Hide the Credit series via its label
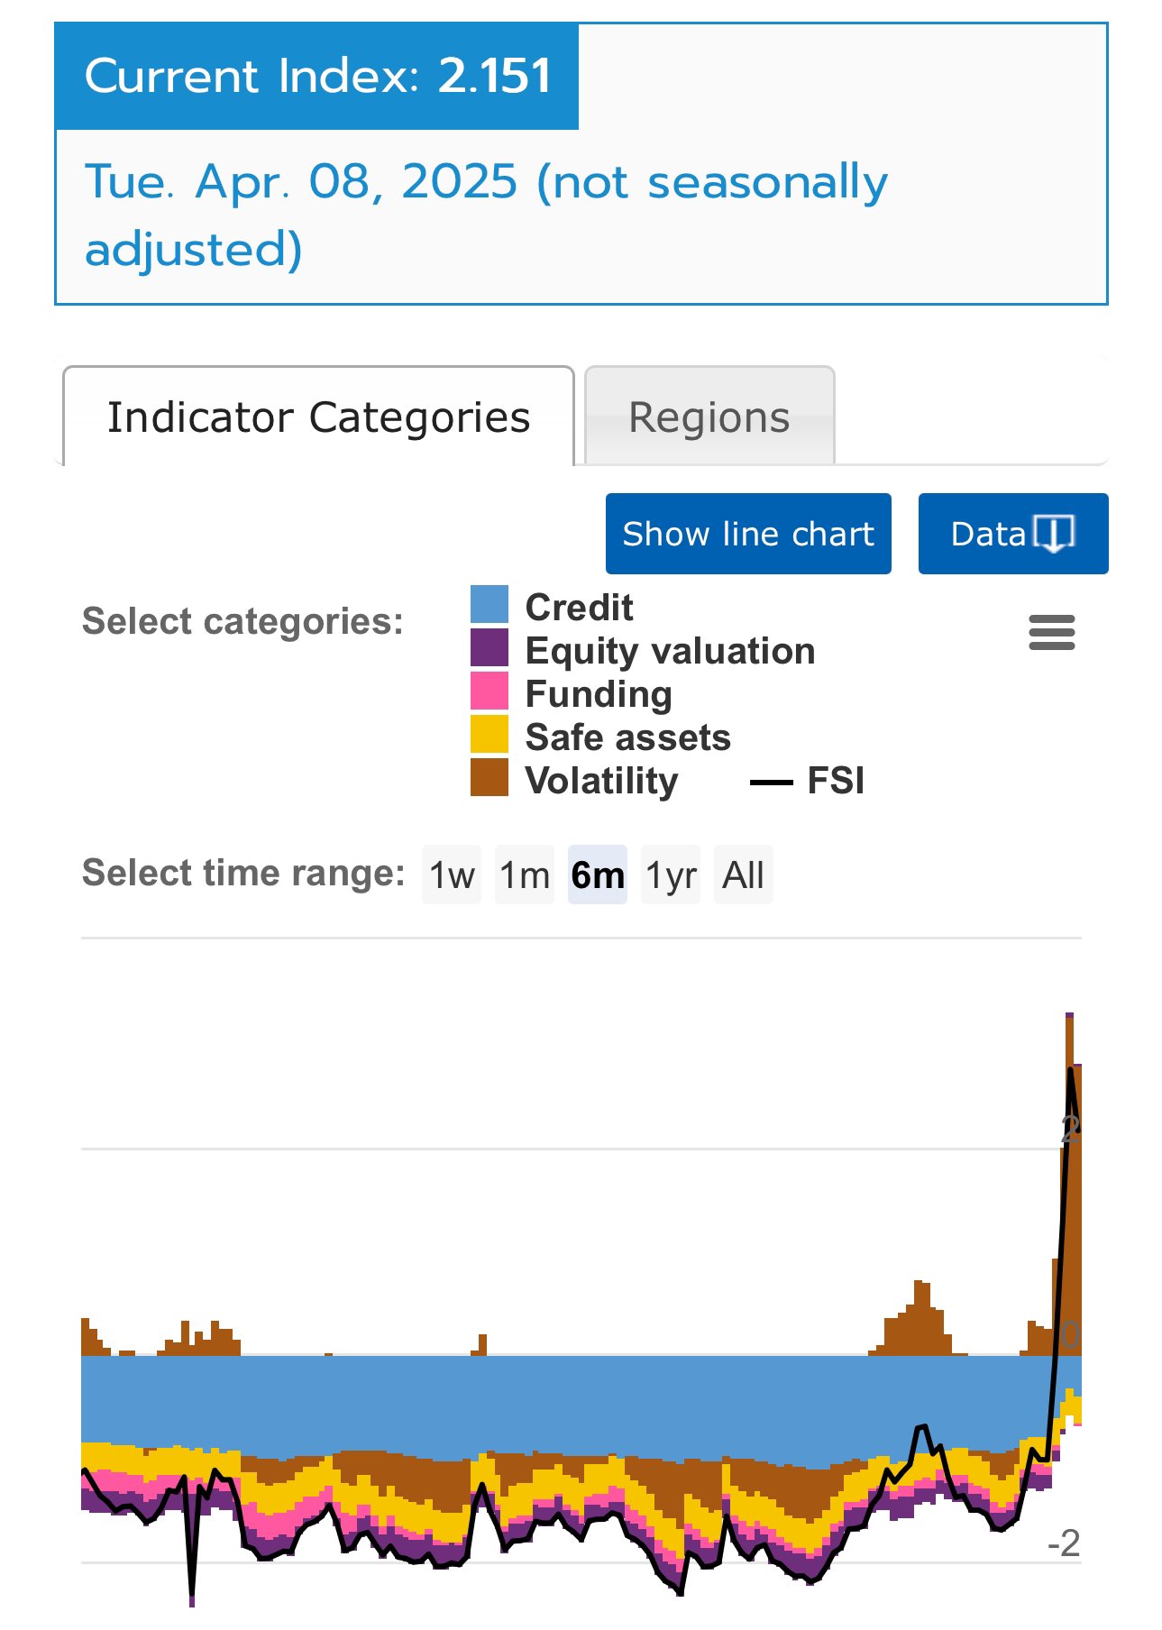The height and width of the screenshot is (1630, 1162). [579, 608]
